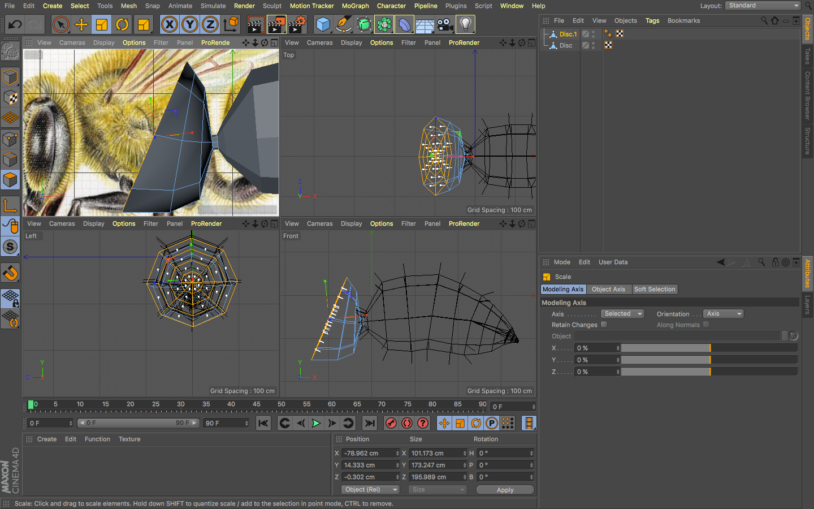The width and height of the screenshot is (814, 509).
Task: Activate the Rotate tool in top toolbar
Action: [x=122, y=24]
